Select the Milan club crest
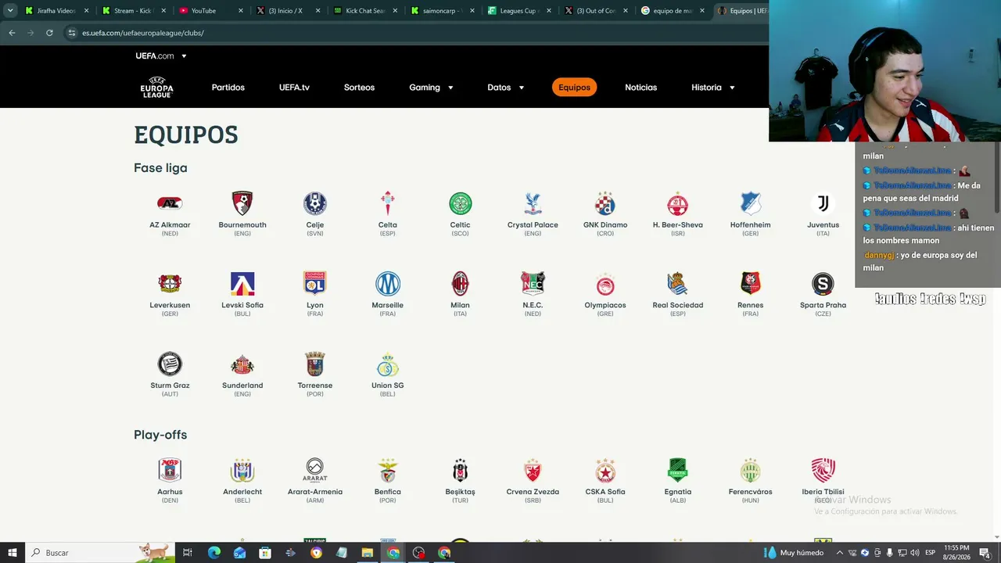Screen dimensions: 1001x563 tap(461, 284)
